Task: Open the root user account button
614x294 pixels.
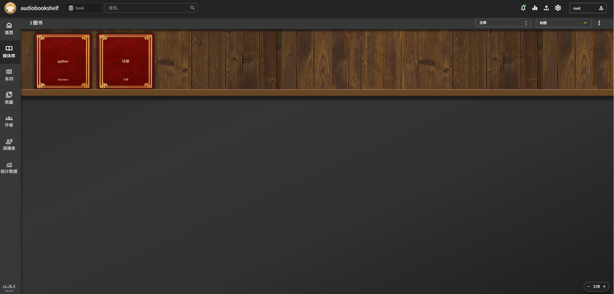Action: tap(588, 8)
